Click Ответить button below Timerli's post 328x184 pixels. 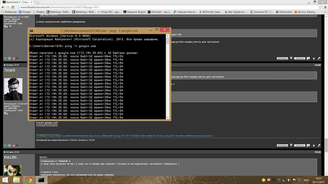(x=300, y=145)
